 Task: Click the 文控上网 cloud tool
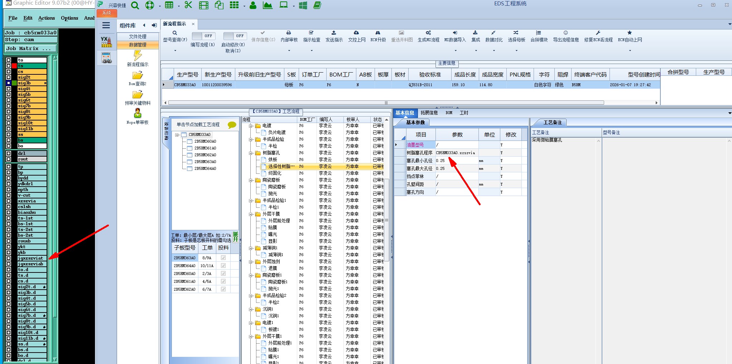point(357,36)
